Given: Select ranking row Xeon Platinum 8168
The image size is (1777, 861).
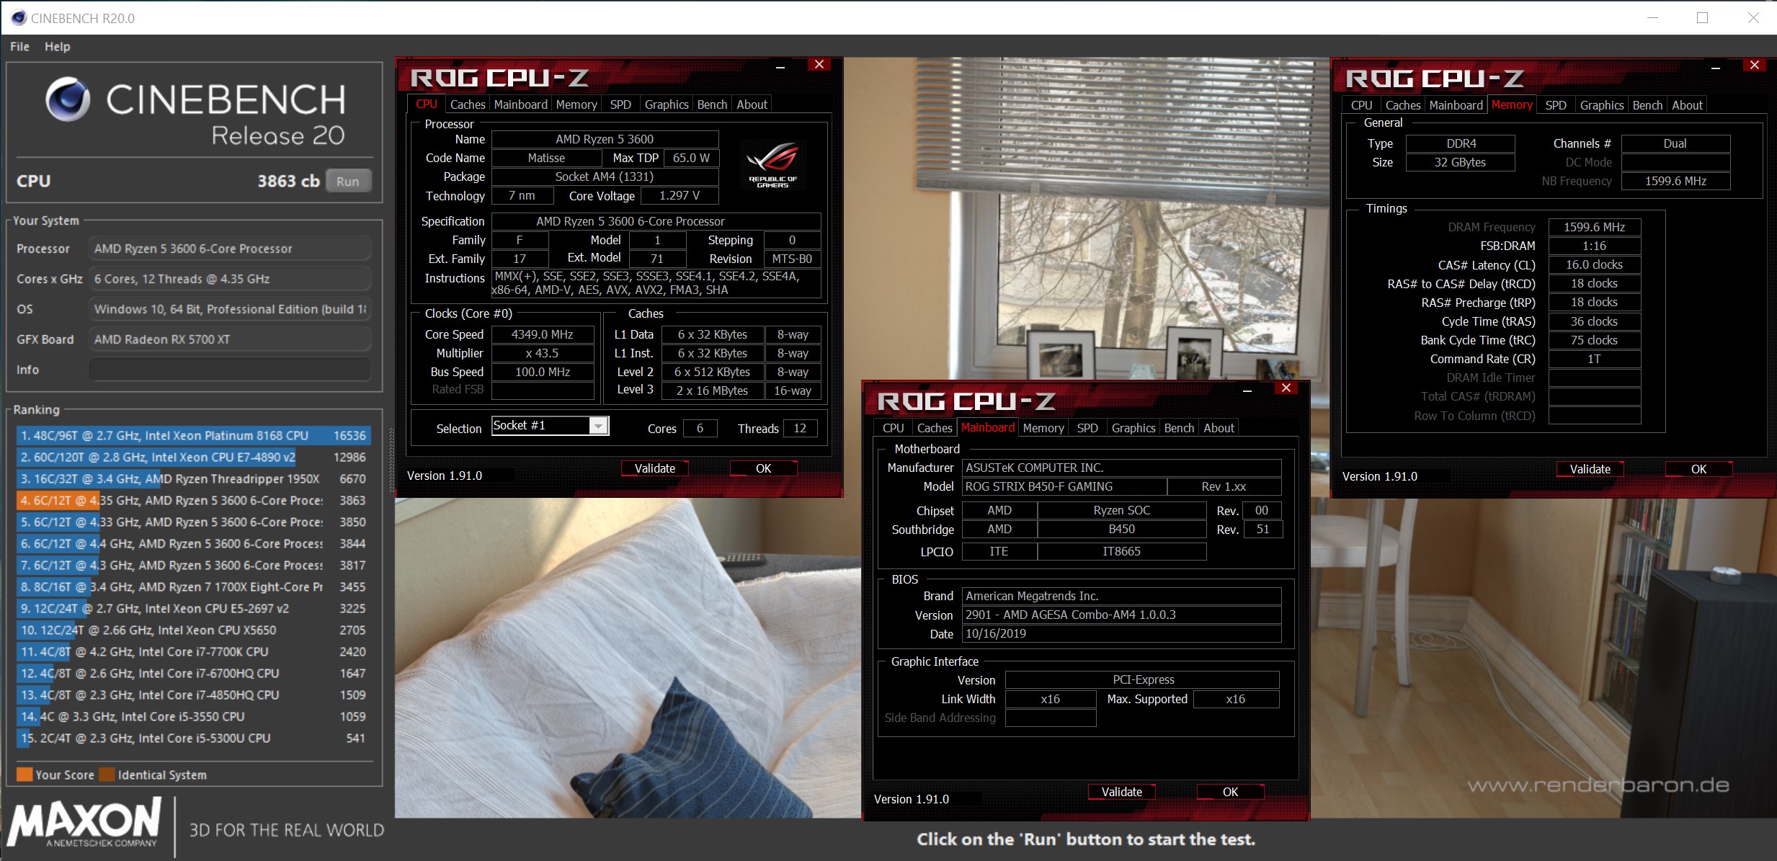Looking at the screenshot, I should 193,435.
